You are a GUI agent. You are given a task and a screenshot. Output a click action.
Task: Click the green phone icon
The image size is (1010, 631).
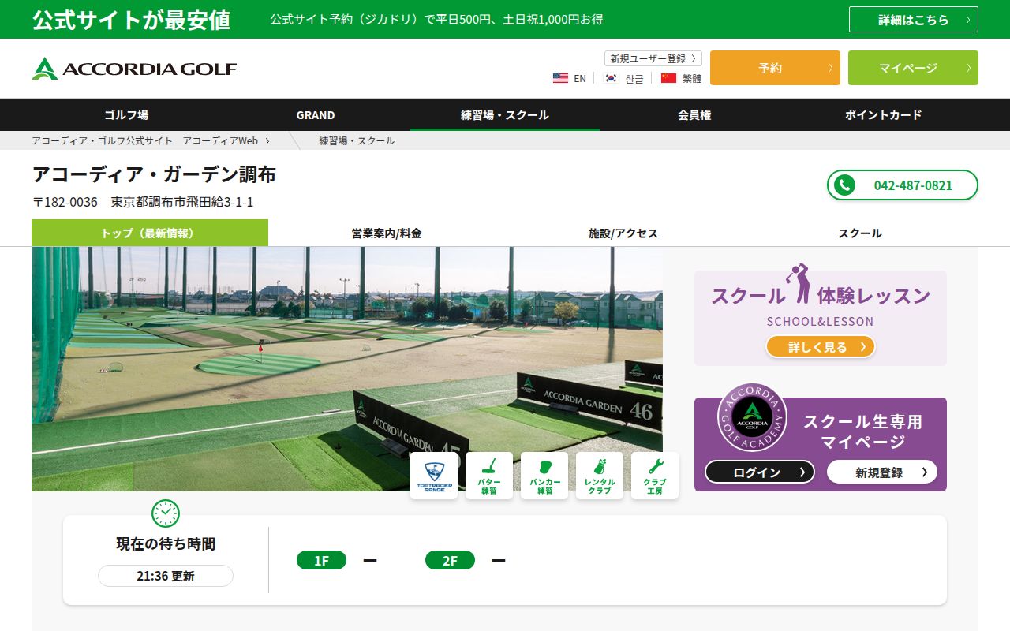844,185
